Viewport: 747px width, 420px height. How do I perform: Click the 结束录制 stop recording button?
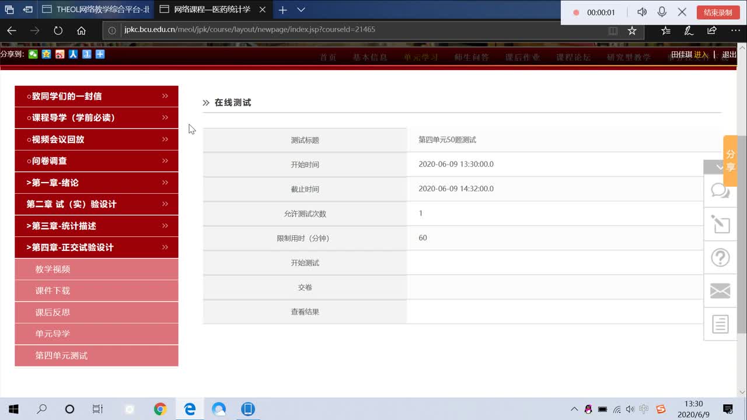pyautogui.click(x=718, y=12)
